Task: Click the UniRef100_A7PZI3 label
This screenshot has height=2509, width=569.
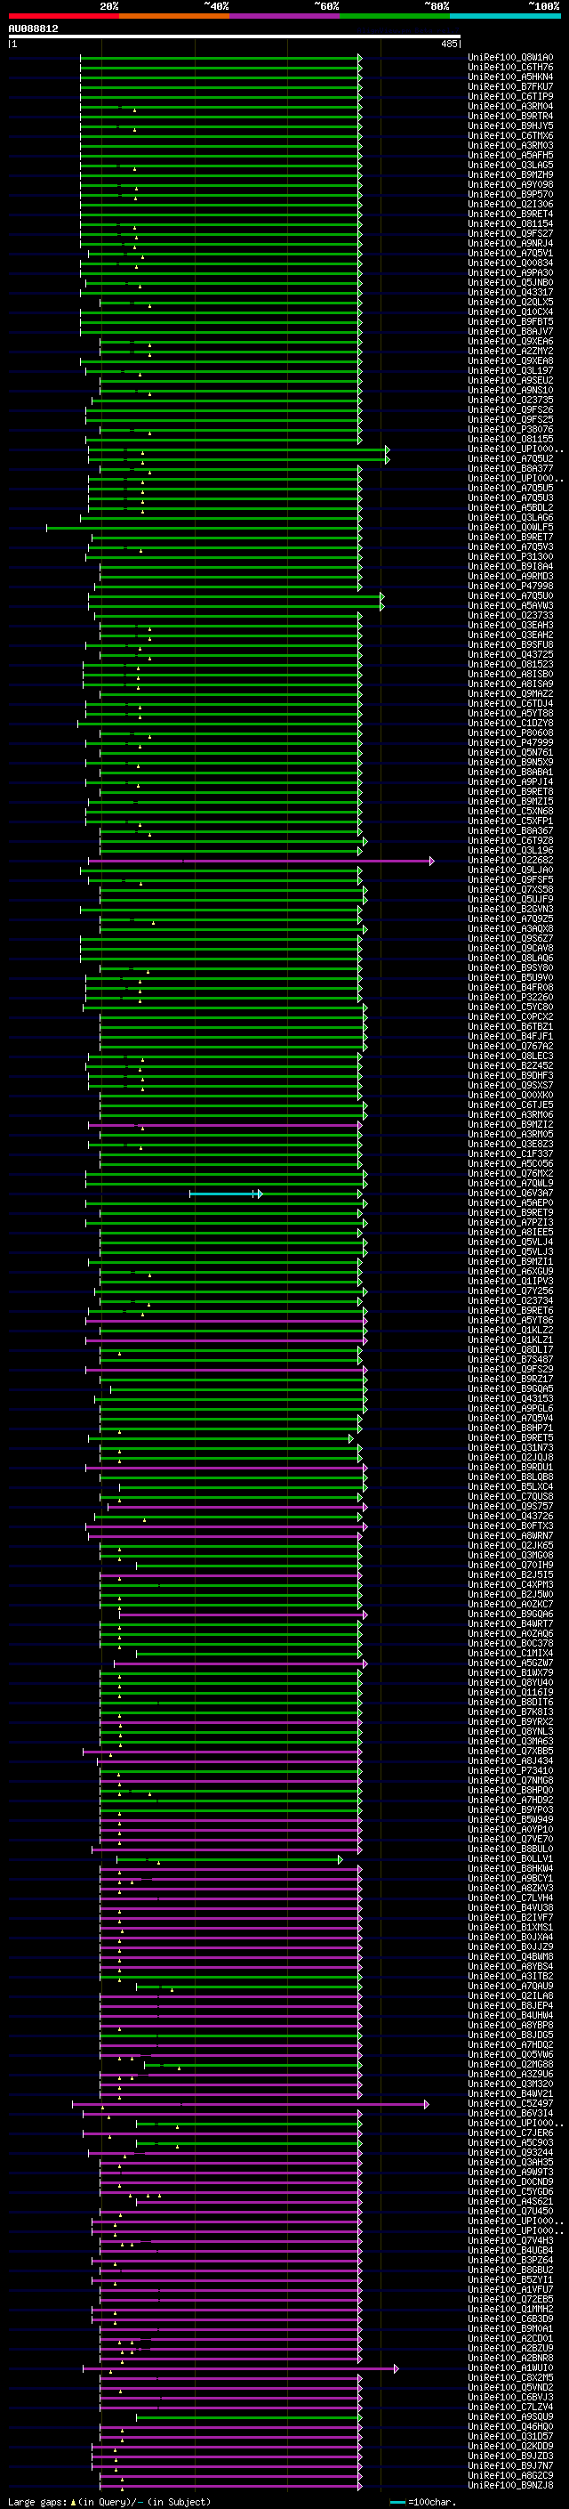Action: coord(510,1222)
